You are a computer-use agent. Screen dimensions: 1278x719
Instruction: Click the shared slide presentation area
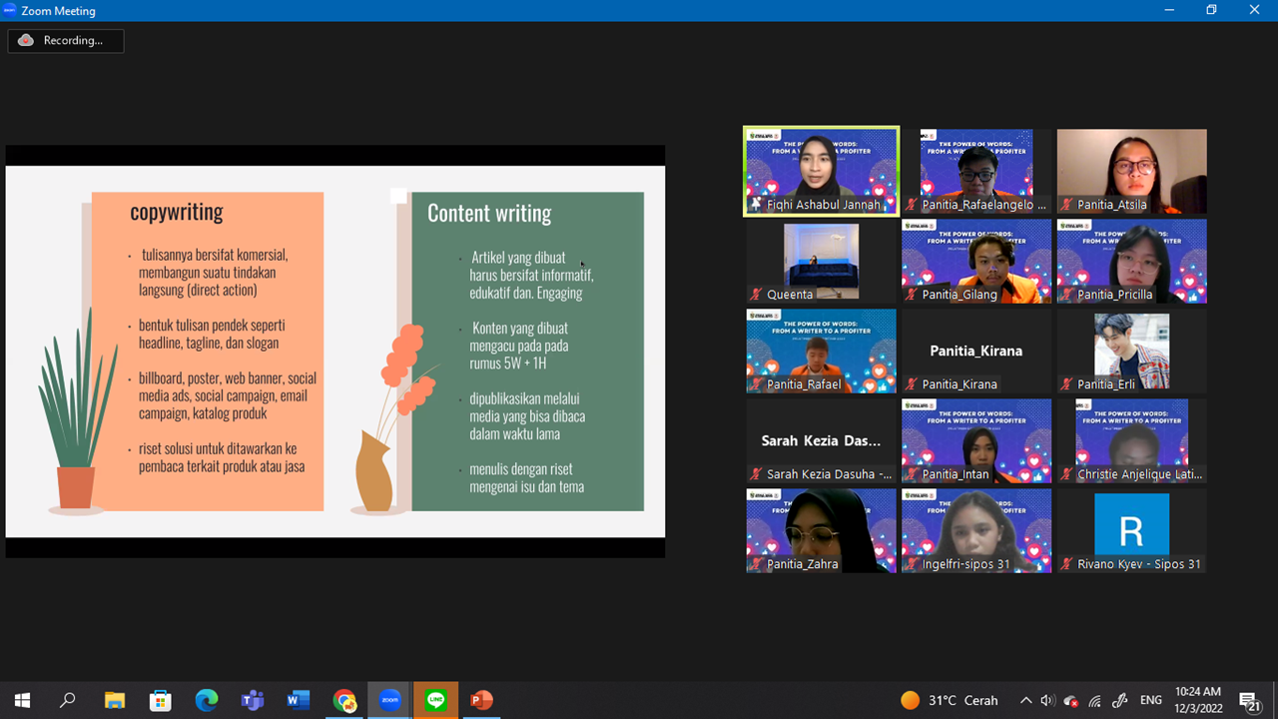pos(335,351)
